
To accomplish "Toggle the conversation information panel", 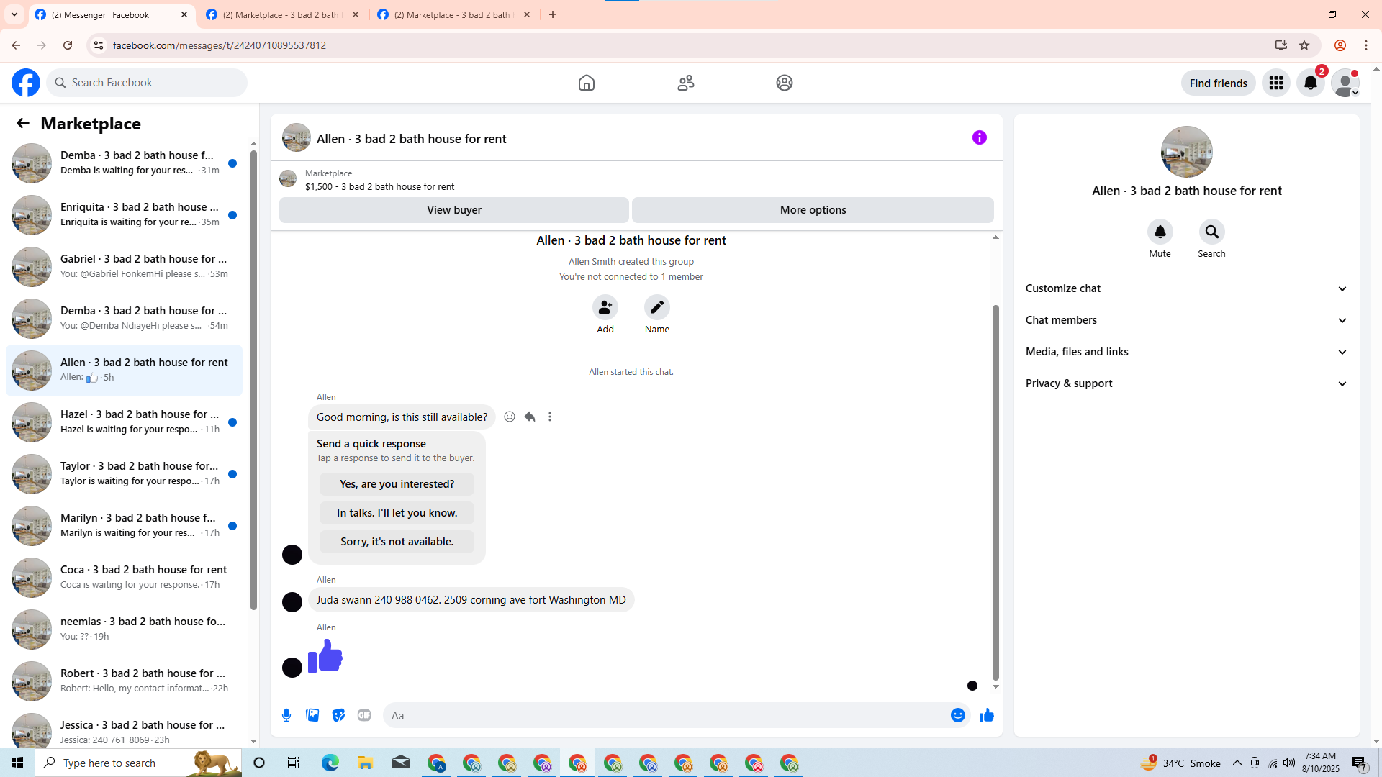I will point(979,137).
